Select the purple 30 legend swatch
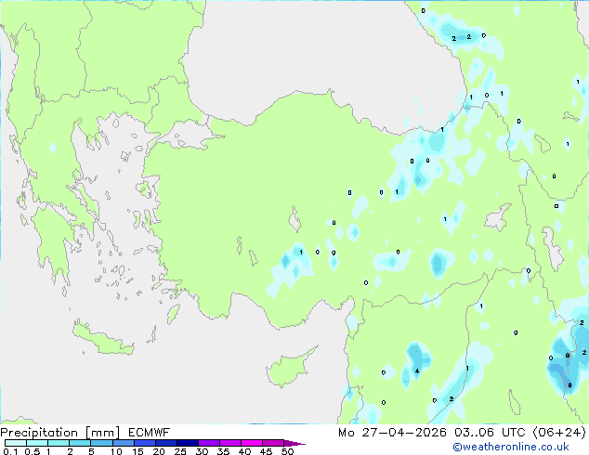The image size is (589, 455). (209, 443)
